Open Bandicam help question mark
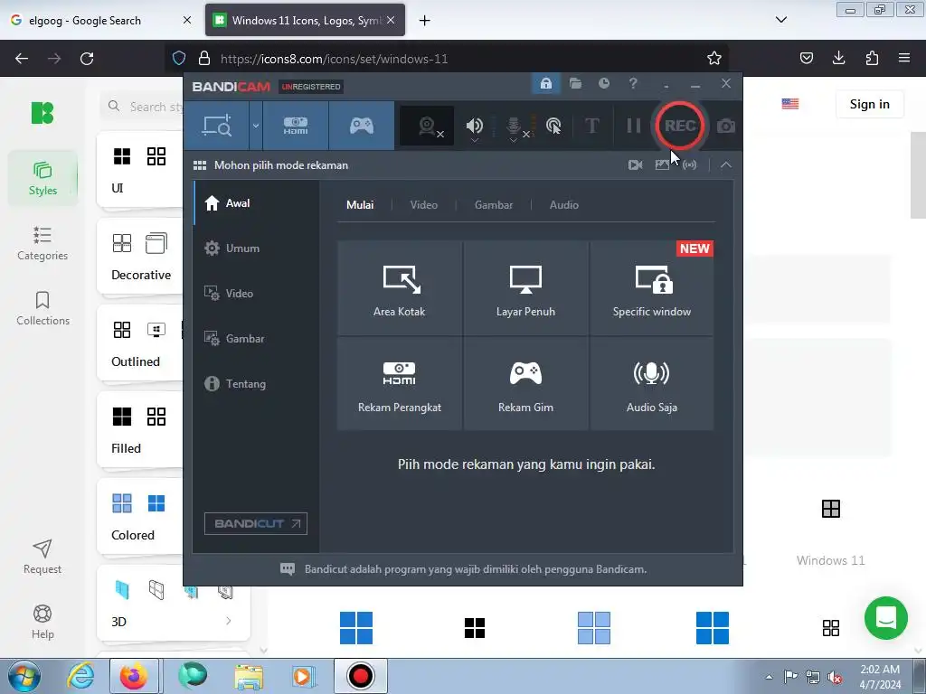 coord(633,84)
